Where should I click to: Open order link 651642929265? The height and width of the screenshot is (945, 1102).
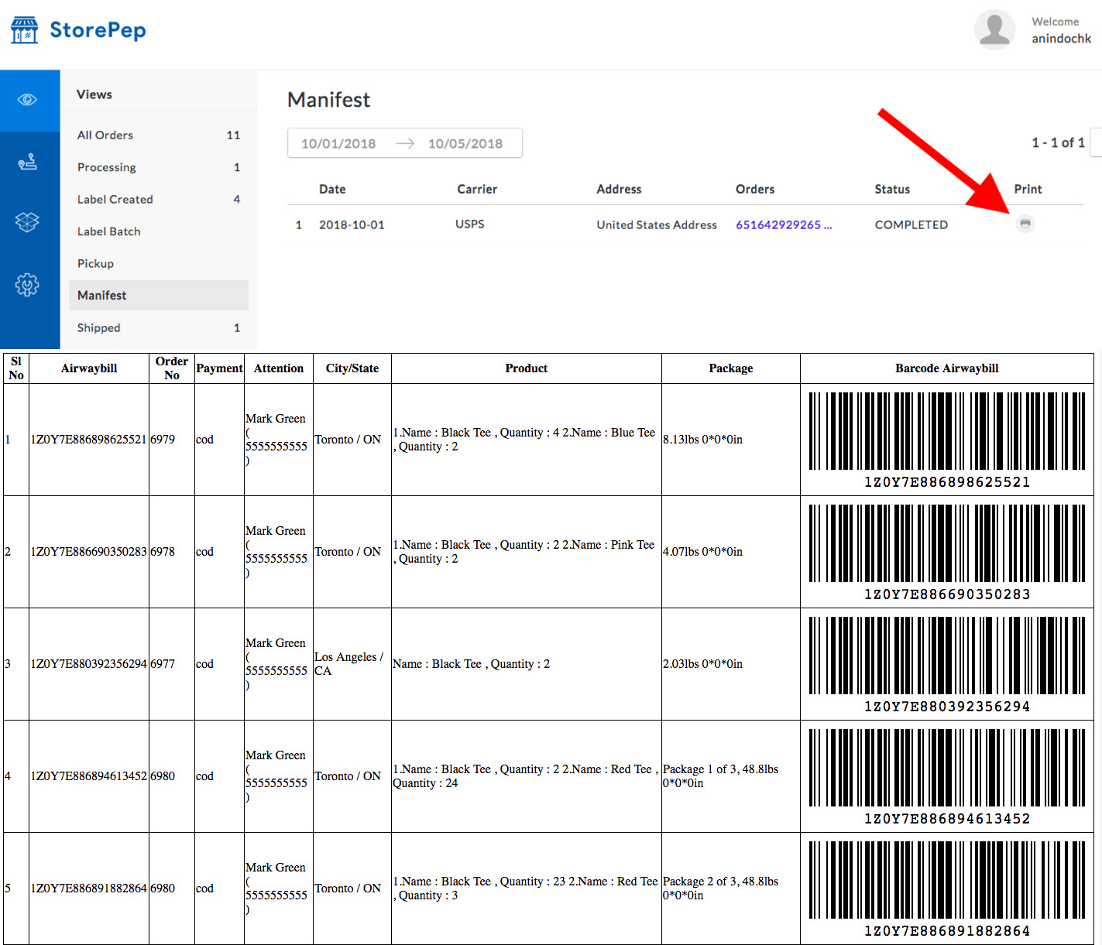(x=784, y=224)
